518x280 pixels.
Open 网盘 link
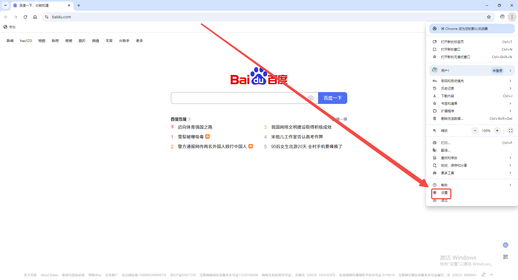(96, 41)
